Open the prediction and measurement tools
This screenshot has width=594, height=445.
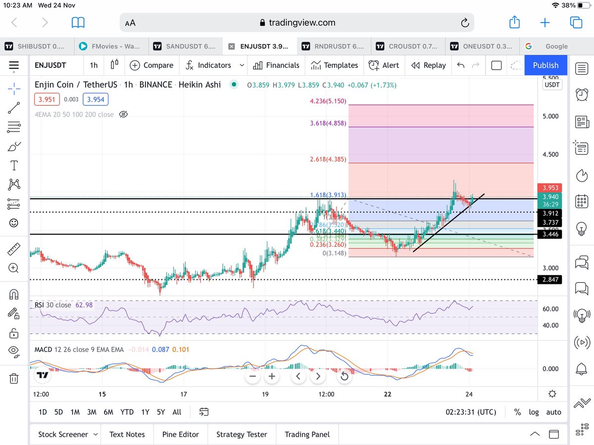[14, 204]
